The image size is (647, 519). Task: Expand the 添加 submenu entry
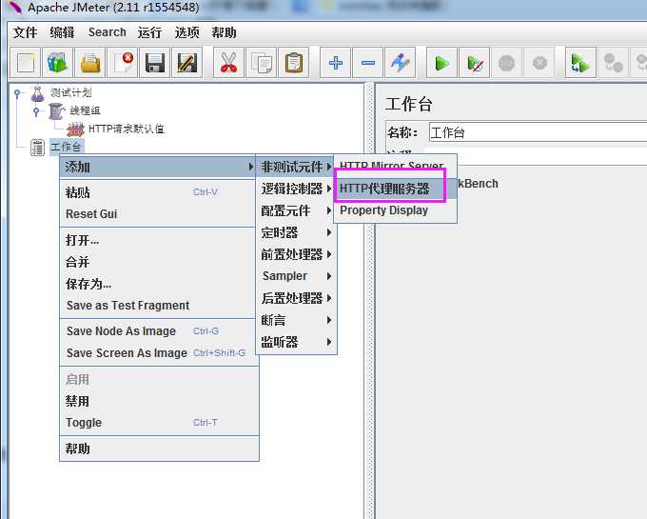click(x=159, y=167)
